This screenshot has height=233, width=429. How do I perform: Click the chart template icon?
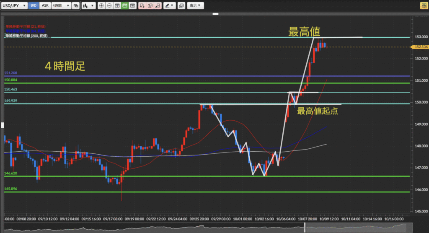(181, 6)
